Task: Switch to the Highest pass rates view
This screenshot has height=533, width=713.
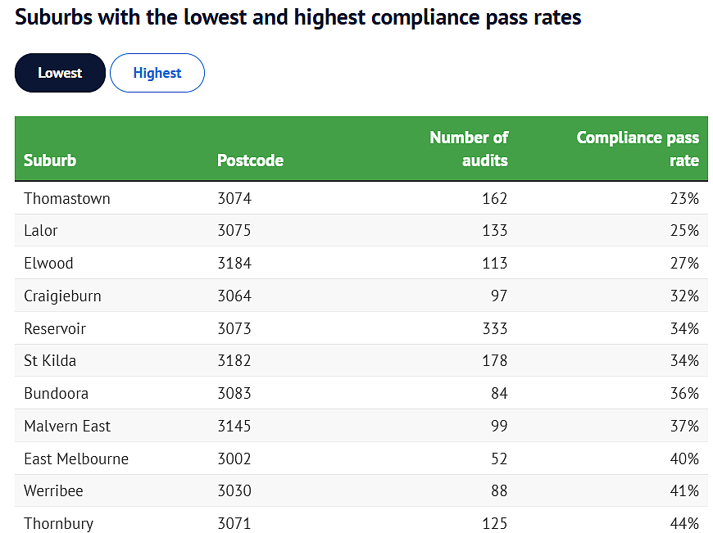Action: [x=157, y=73]
